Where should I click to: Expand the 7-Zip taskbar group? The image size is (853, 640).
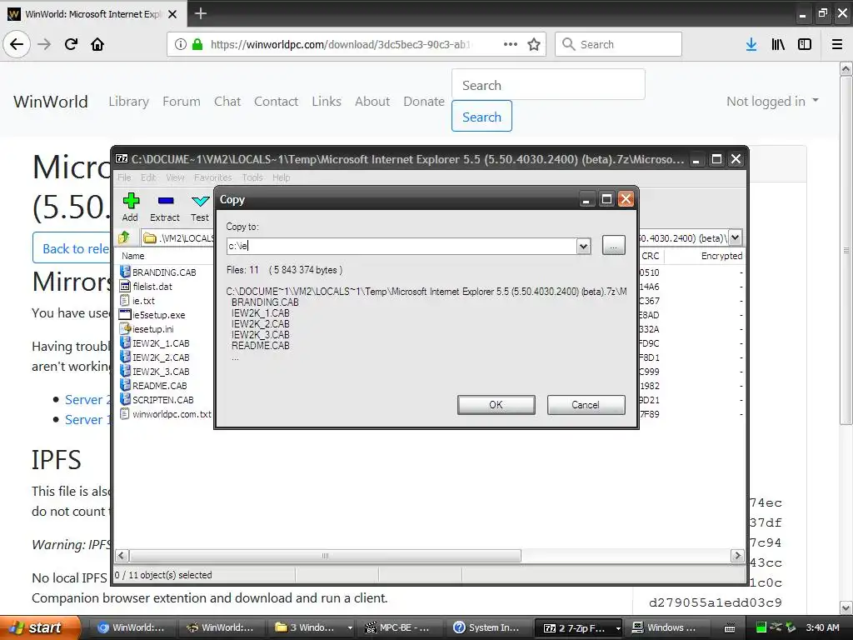618,627
